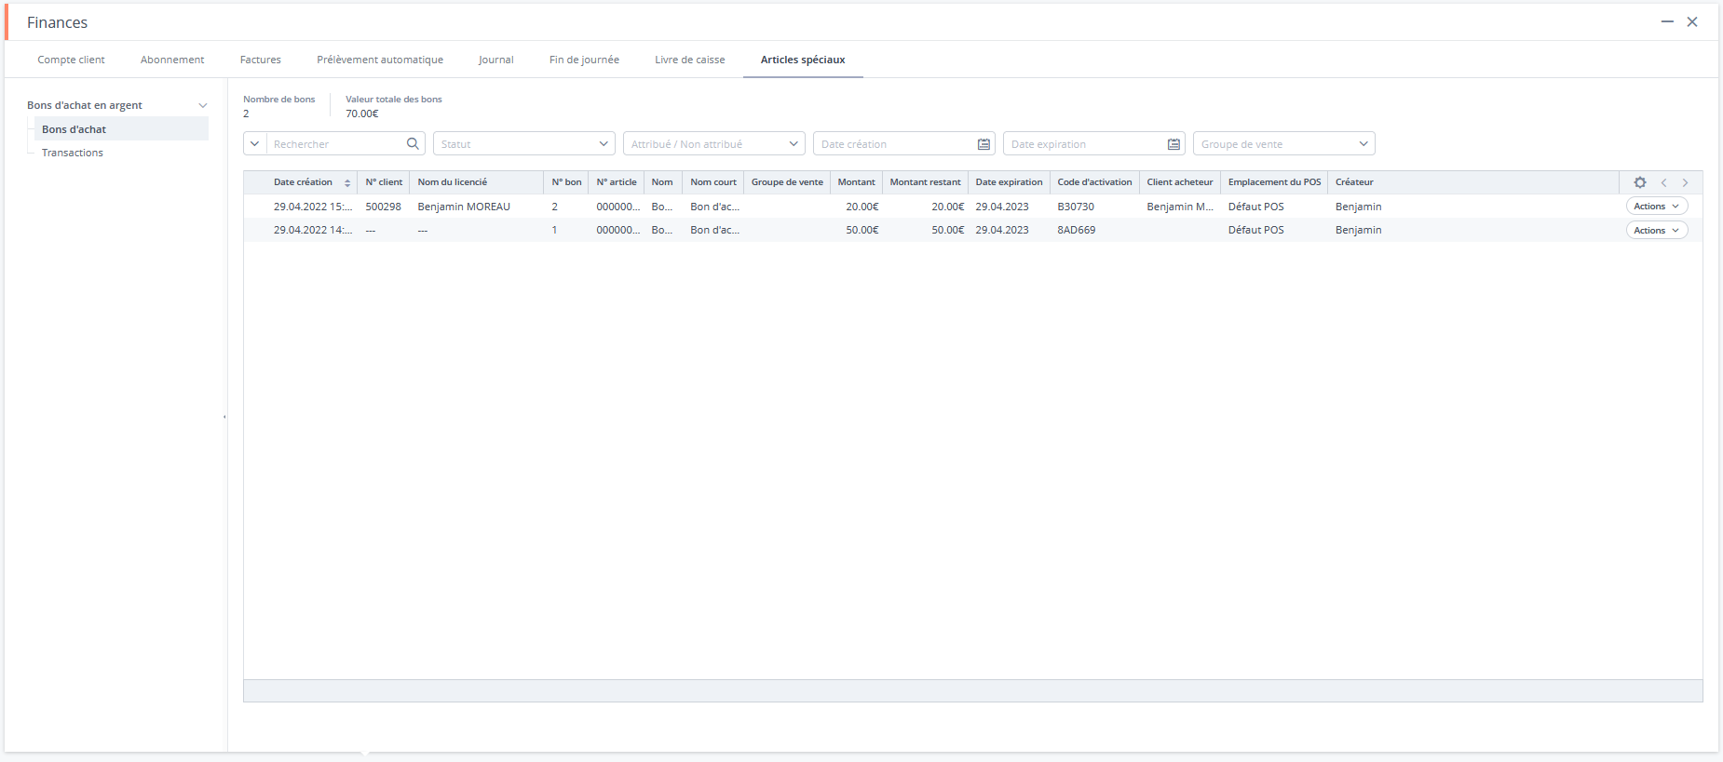The image size is (1723, 762).
Task: Minimize the Finances window
Action: pos(1667,21)
